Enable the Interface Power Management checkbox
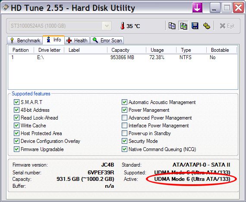Viewport: 246px width, 202px height. tap(124, 126)
